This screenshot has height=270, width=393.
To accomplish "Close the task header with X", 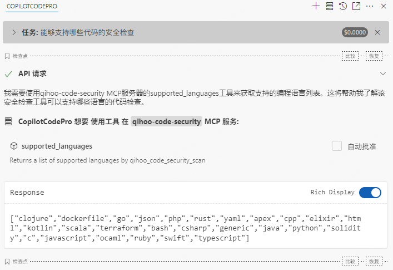I will [377, 32].
